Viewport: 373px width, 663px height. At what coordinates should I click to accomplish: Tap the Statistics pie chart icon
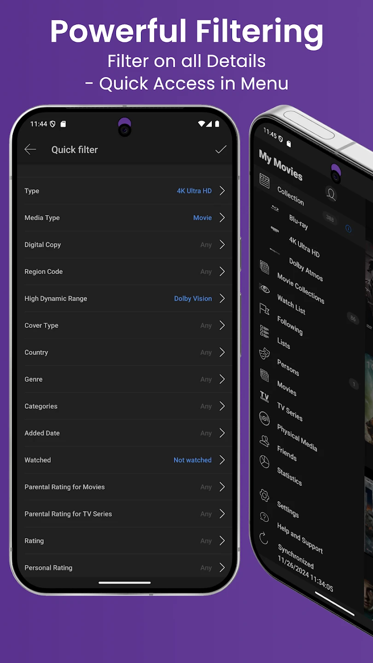pyautogui.click(x=264, y=462)
